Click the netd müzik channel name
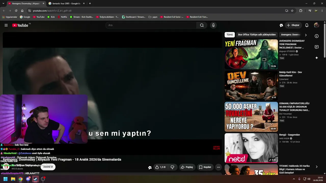 [284, 139]
